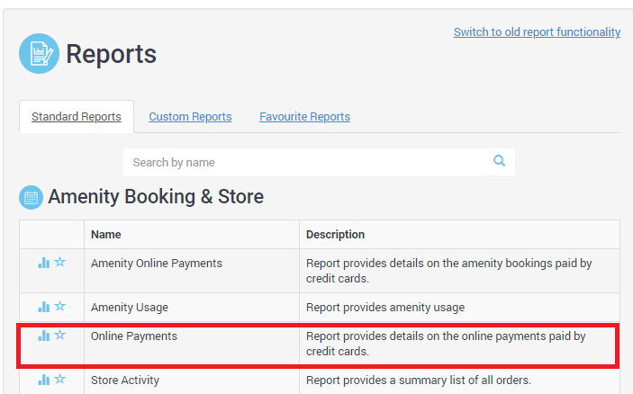Click description about online payments paid by credit cards
Viewport: 633px width, 394px height.
(x=446, y=344)
